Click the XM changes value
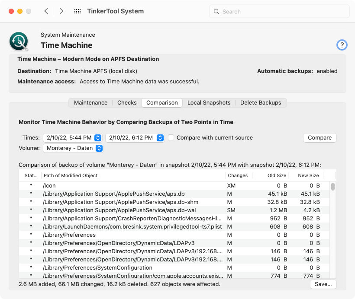Image resolution: width=355 pixels, height=299 pixels. pyautogui.click(x=231, y=185)
